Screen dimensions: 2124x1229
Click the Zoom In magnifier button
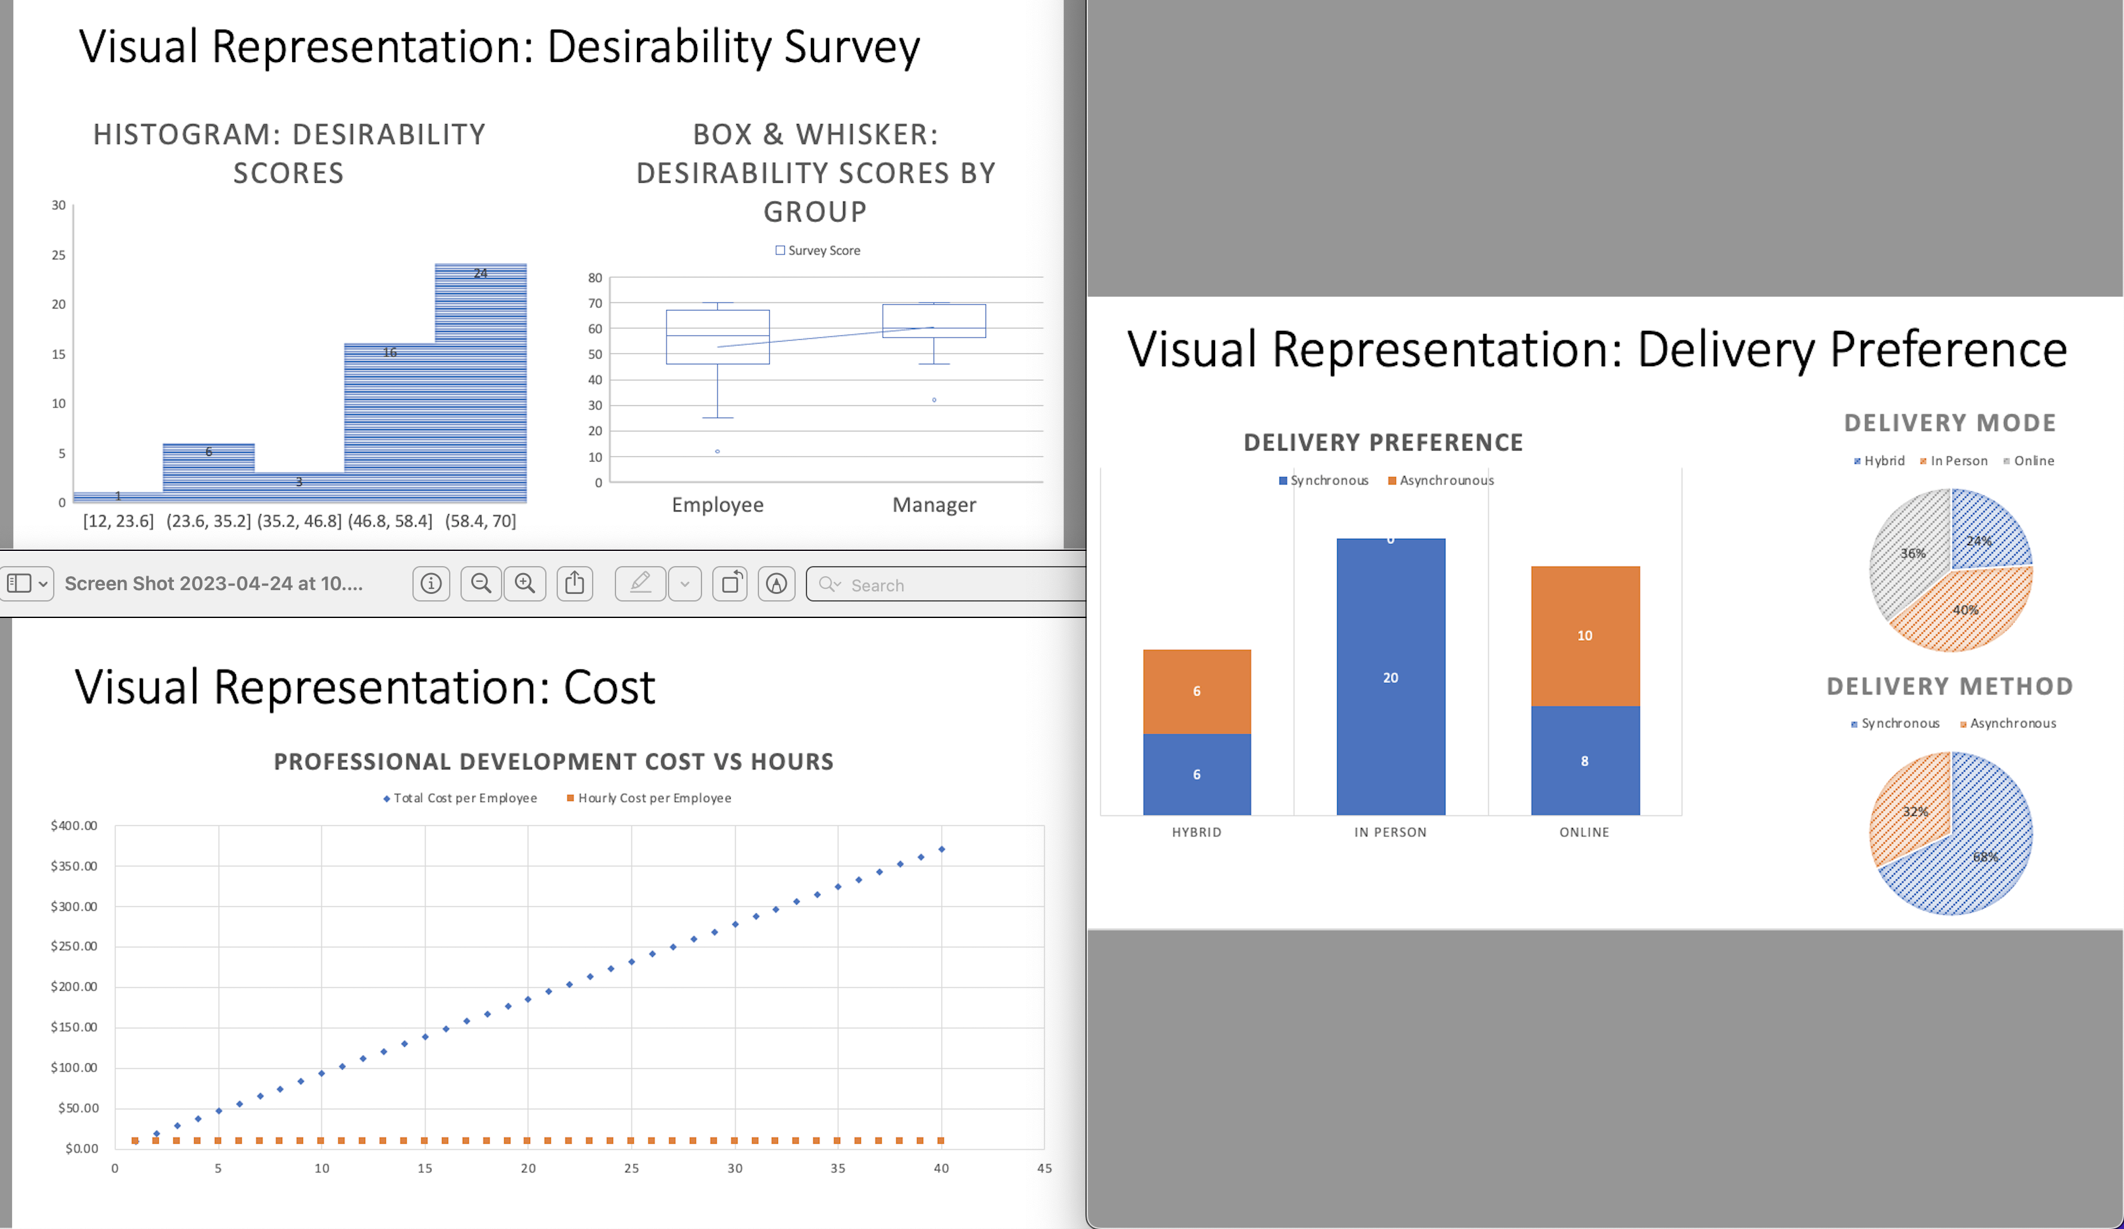coord(525,583)
